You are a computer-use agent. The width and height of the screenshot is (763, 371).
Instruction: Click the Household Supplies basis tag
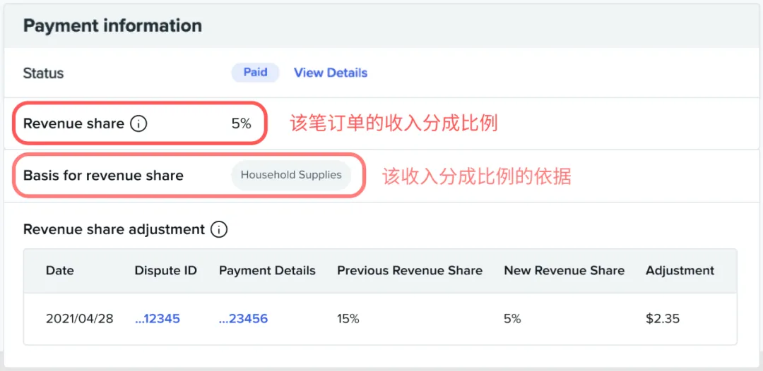click(291, 175)
